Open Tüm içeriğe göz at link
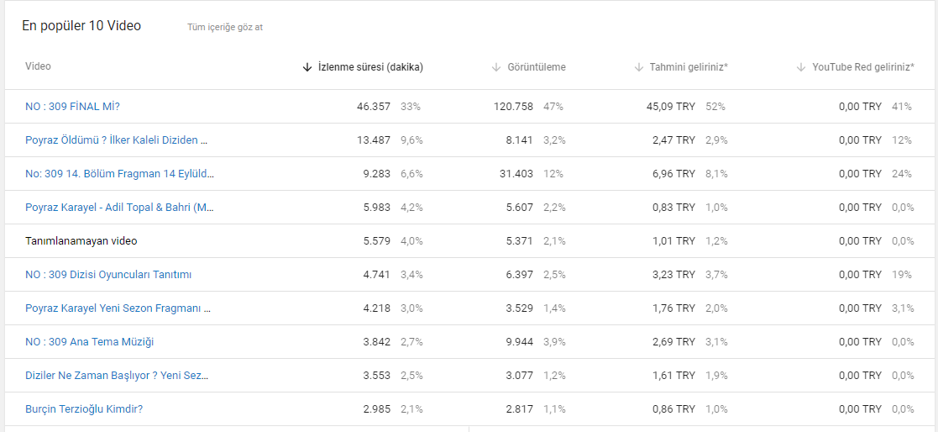 point(225,28)
